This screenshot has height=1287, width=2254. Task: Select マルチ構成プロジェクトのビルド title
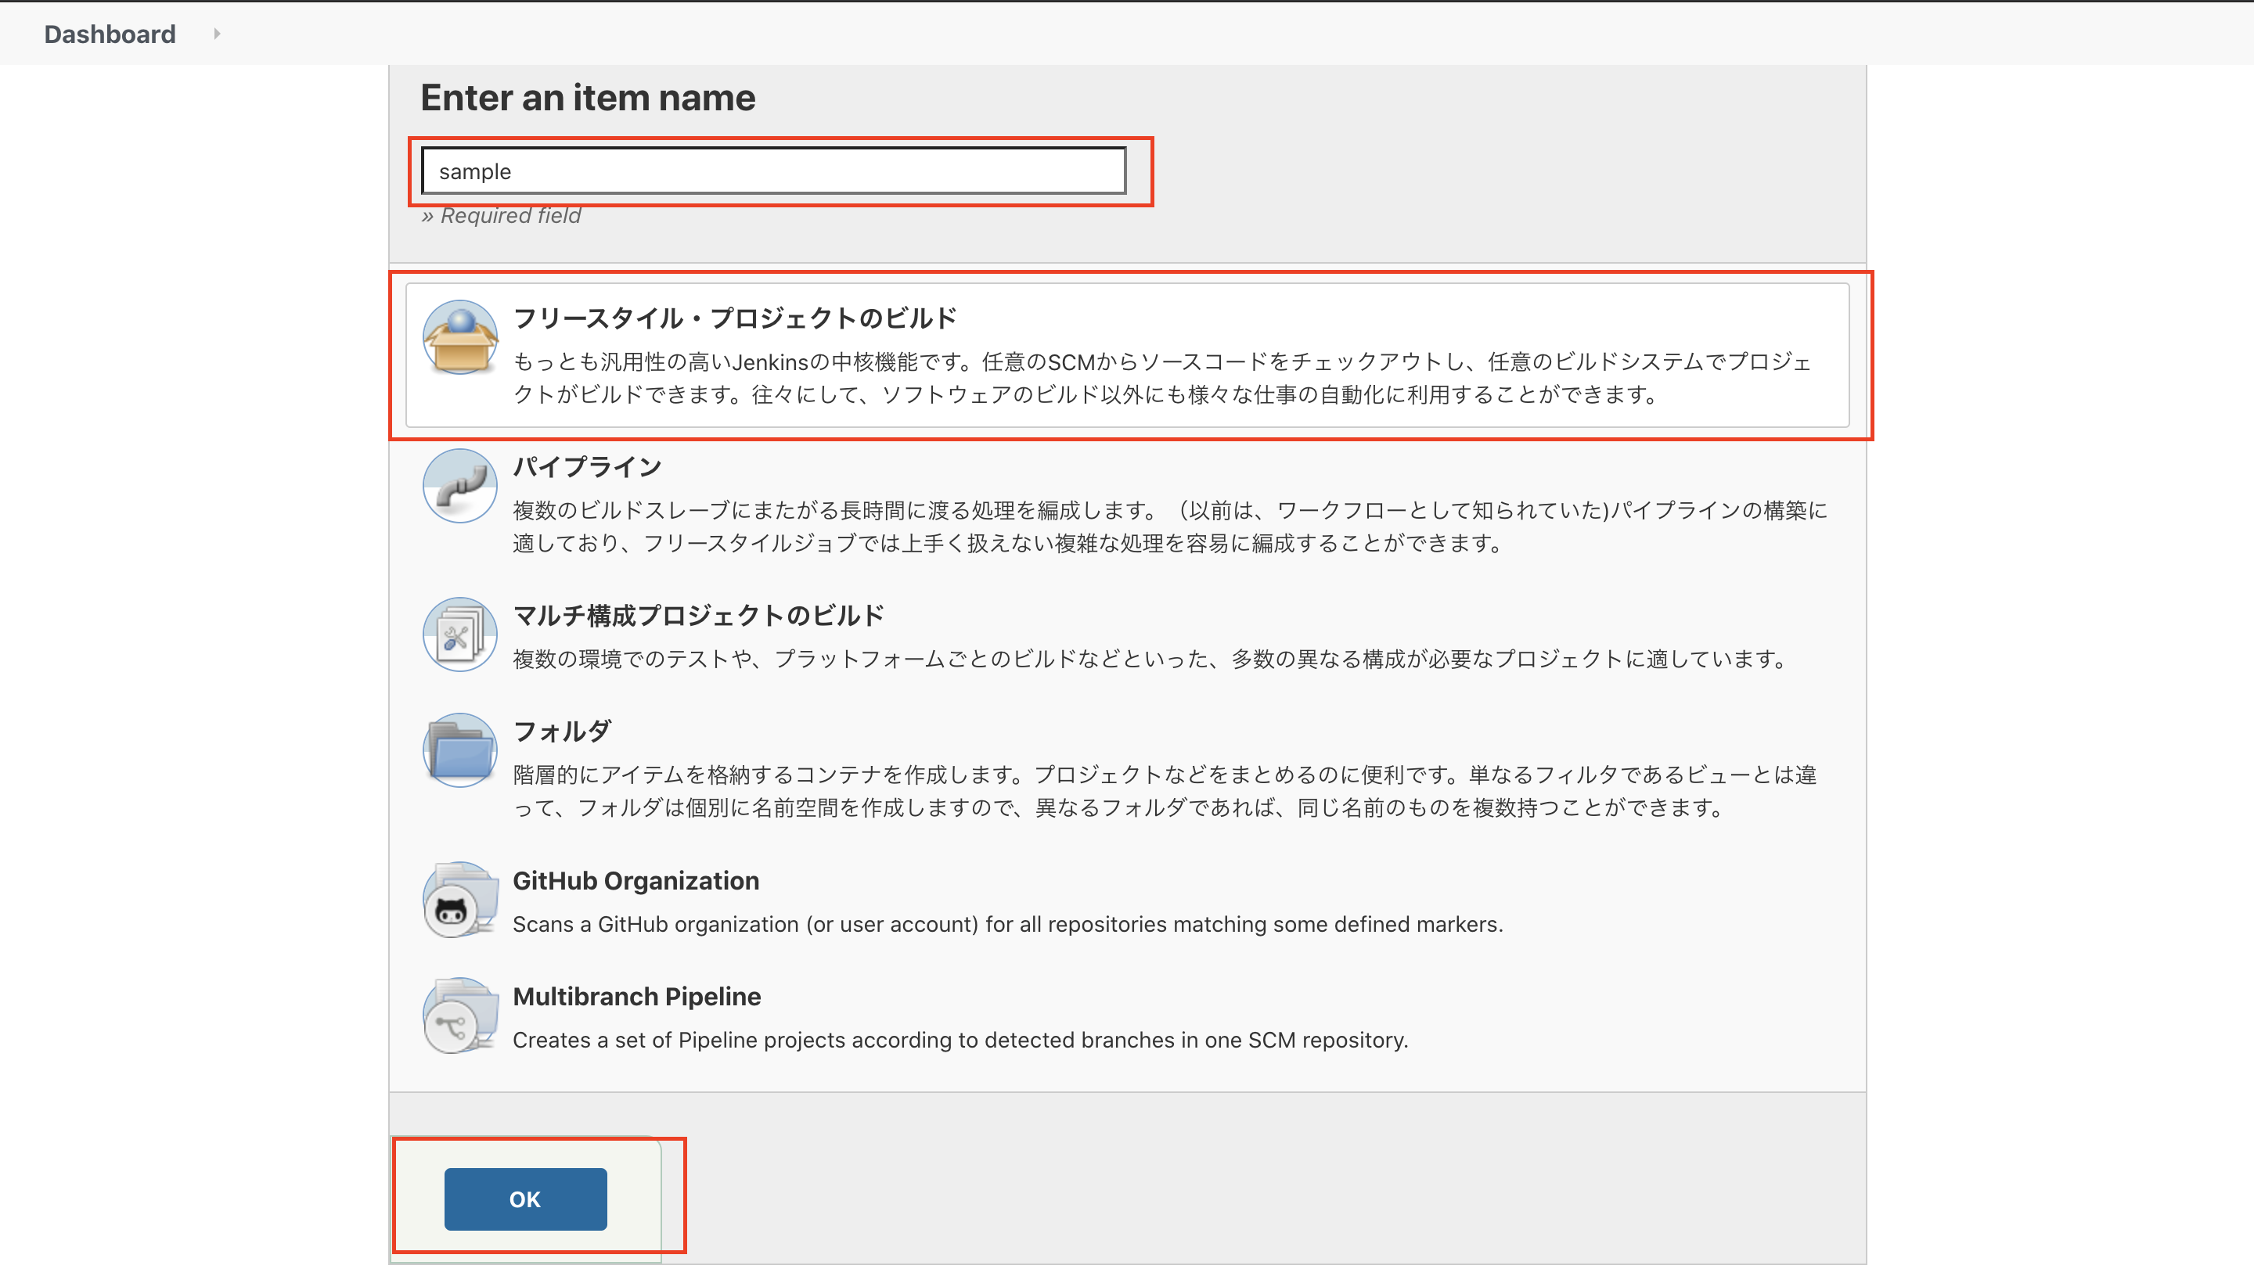tap(699, 615)
